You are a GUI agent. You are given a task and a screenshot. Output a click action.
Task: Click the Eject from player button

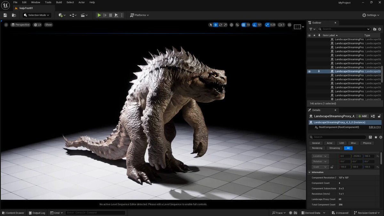[x=116, y=15]
